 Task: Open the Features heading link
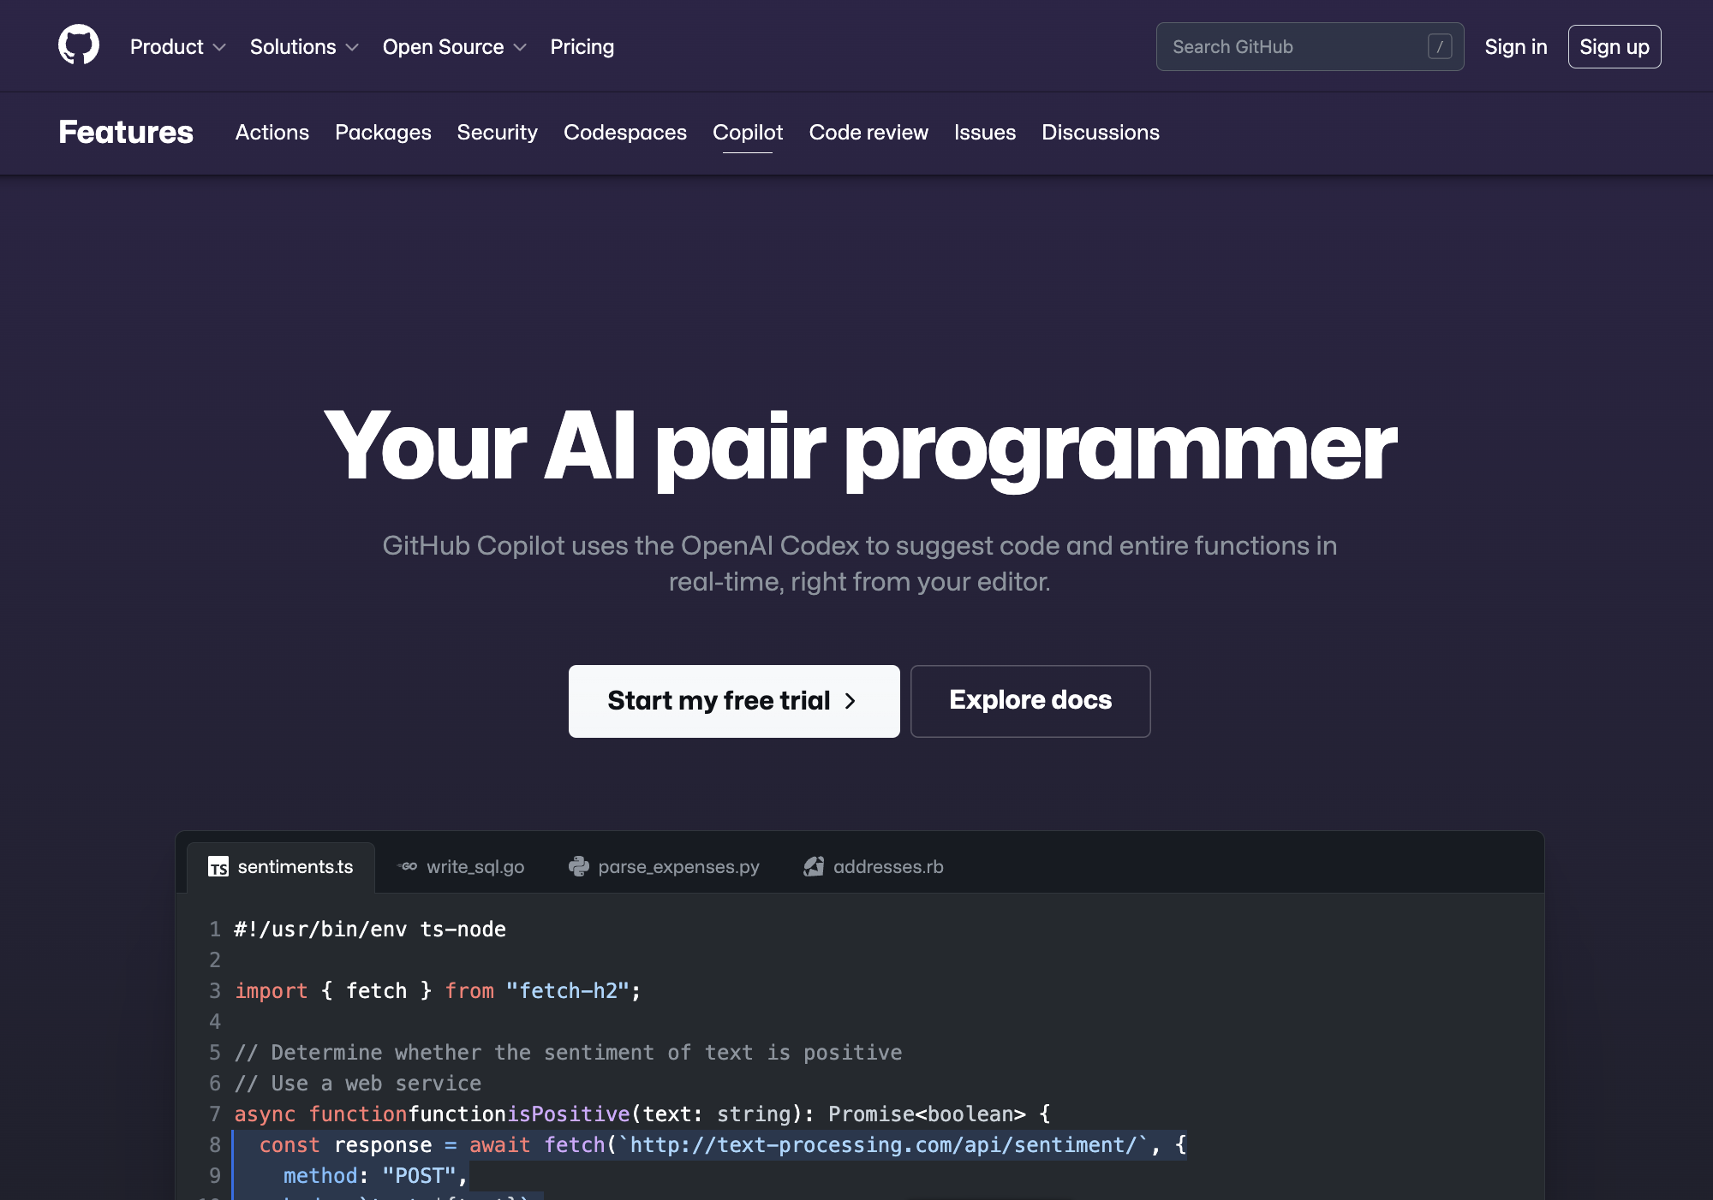coord(126,133)
